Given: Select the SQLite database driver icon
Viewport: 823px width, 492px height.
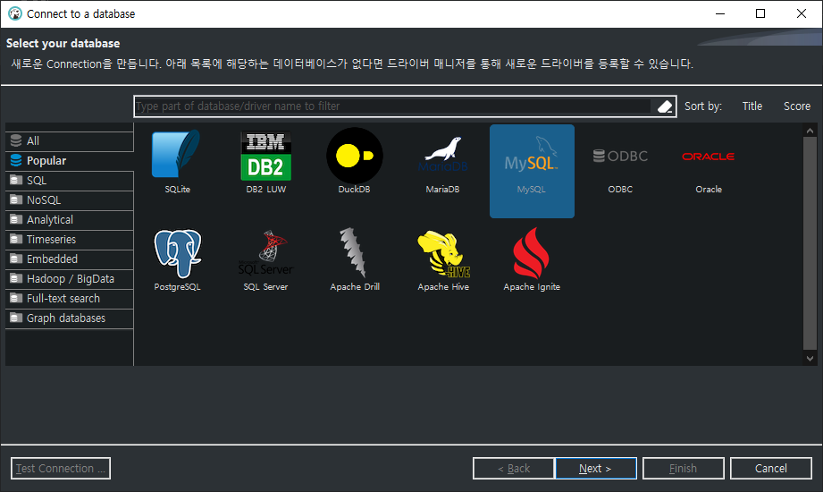Looking at the screenshot, I should tap(177, 156).
